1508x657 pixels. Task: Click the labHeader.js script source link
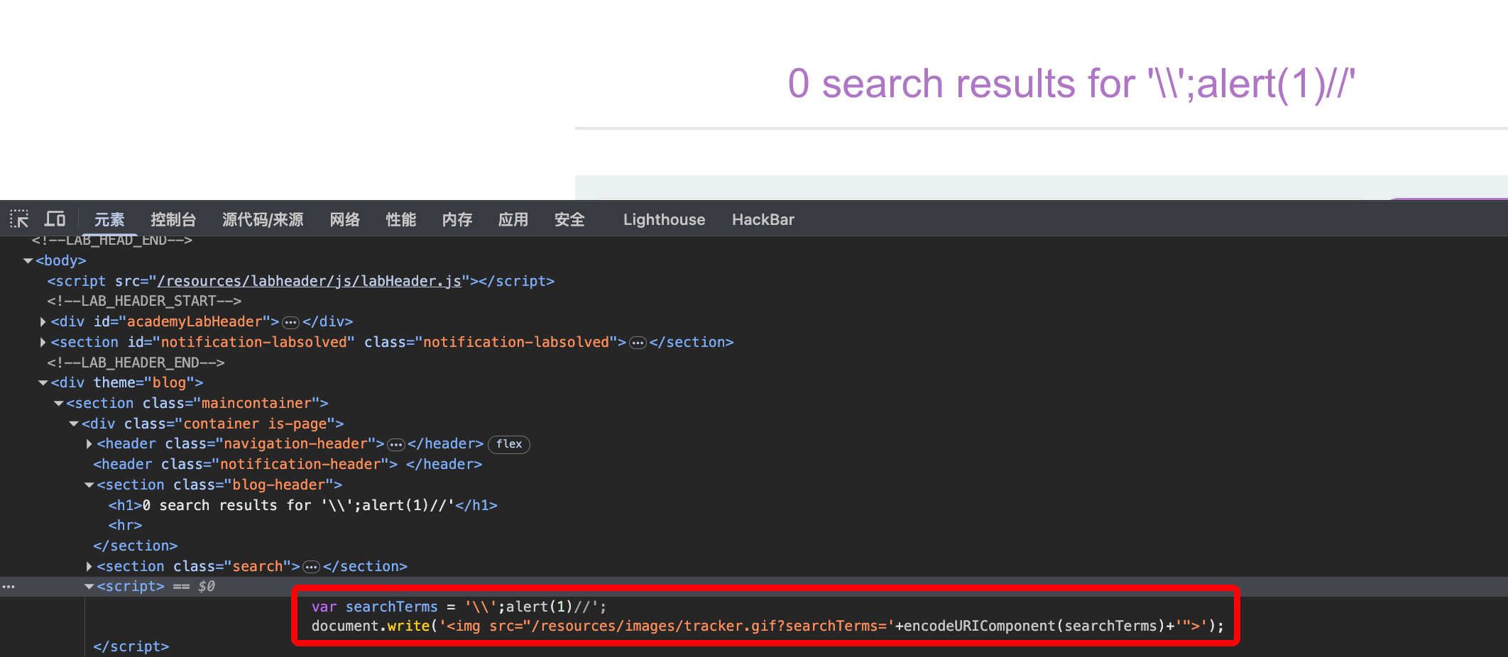tap(310, 281)
